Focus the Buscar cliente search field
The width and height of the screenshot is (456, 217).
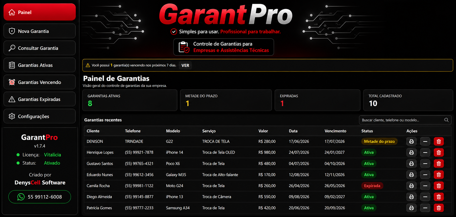pos(405,120)
